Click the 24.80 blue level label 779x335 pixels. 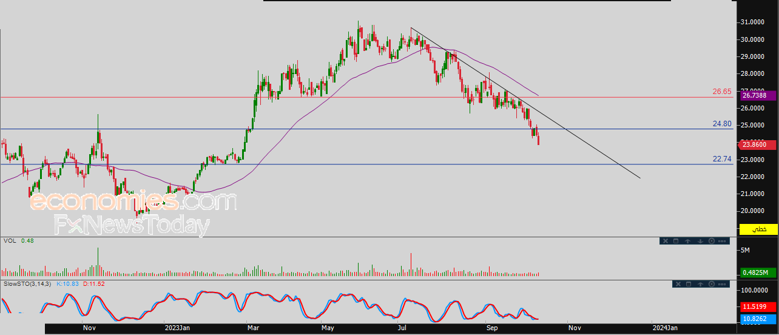(x=722, y=124)
